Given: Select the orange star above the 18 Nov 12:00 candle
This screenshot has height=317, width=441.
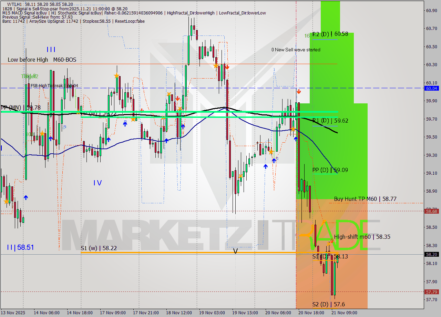Looking at the screenshot, I should (x=169, y=94).
